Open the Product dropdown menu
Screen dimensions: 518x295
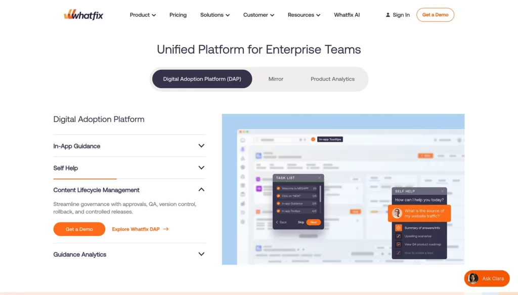[x=143, y=15]
